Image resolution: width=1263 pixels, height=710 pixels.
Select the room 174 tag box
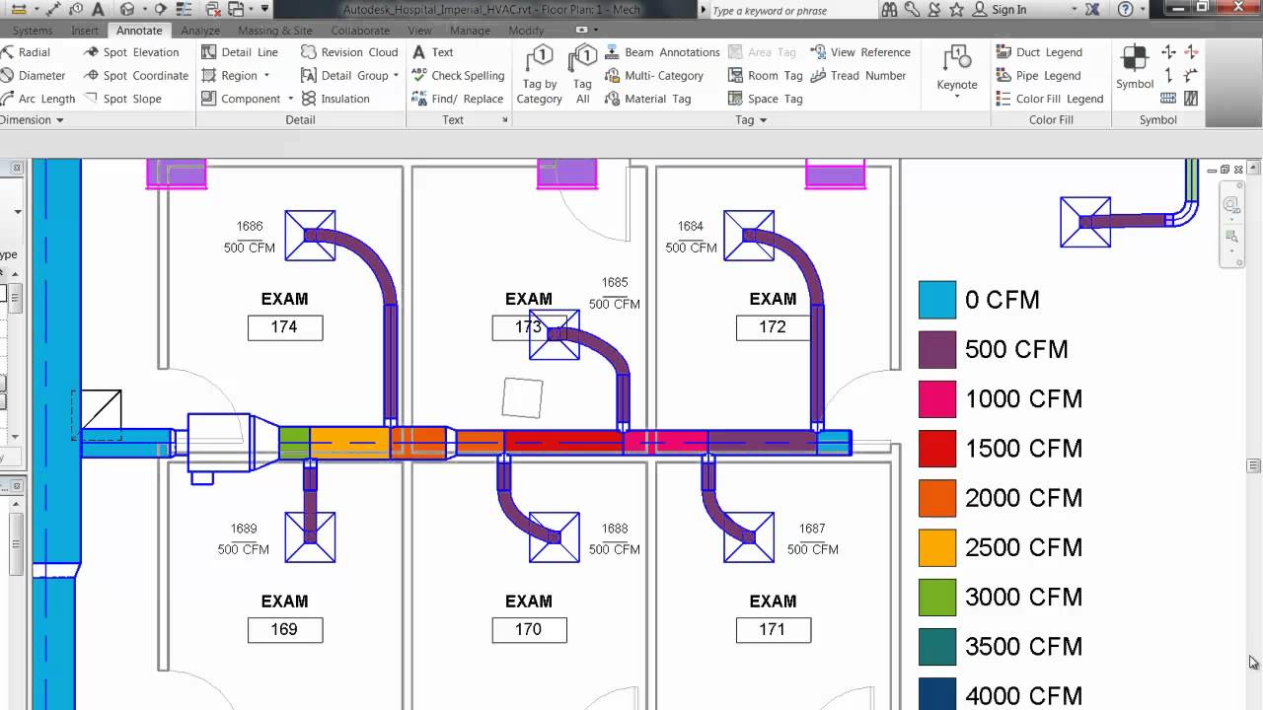(x=284, y=327)
